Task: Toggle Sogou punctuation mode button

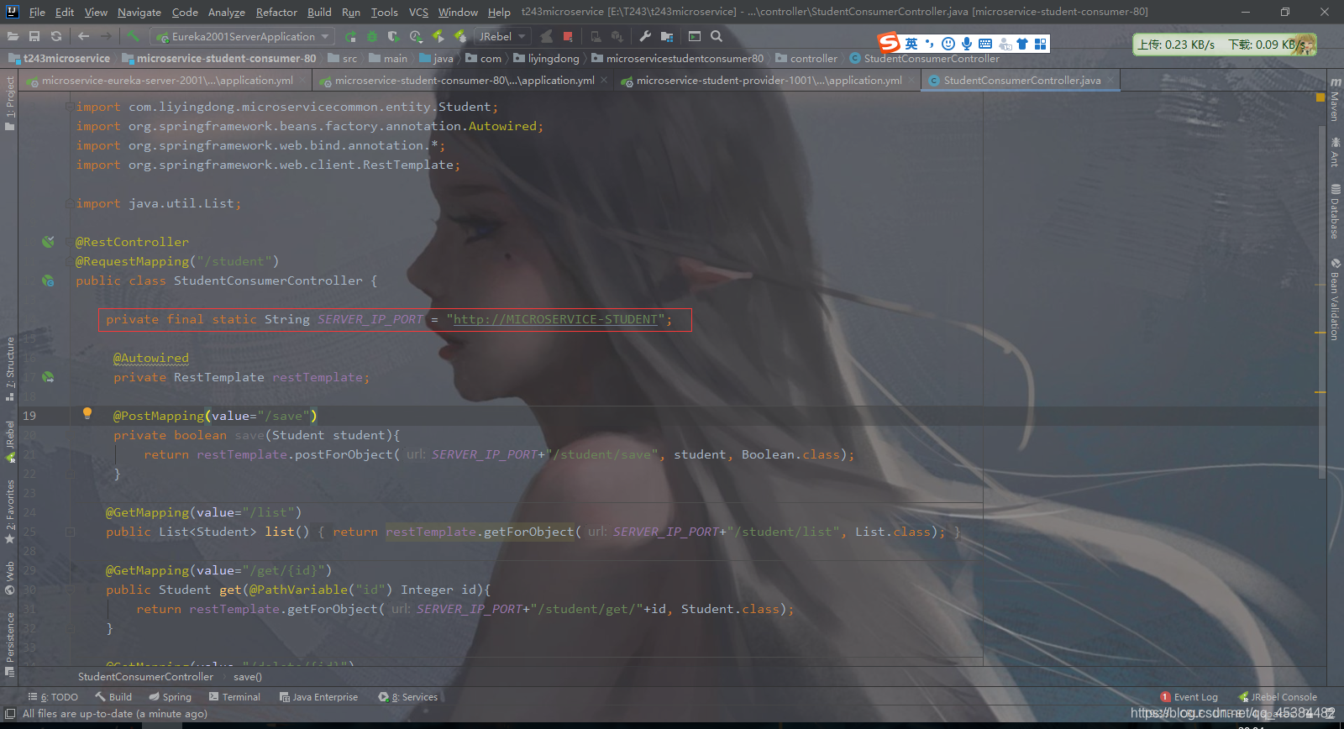Action: coord(929,43)
